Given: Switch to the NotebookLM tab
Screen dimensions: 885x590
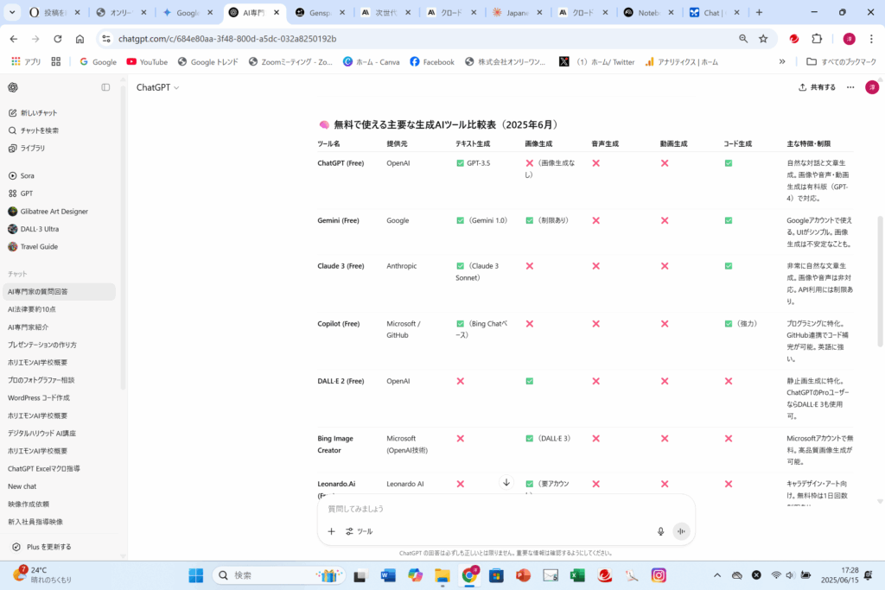Looking at the screenshot, I should (x=648, y=12).
